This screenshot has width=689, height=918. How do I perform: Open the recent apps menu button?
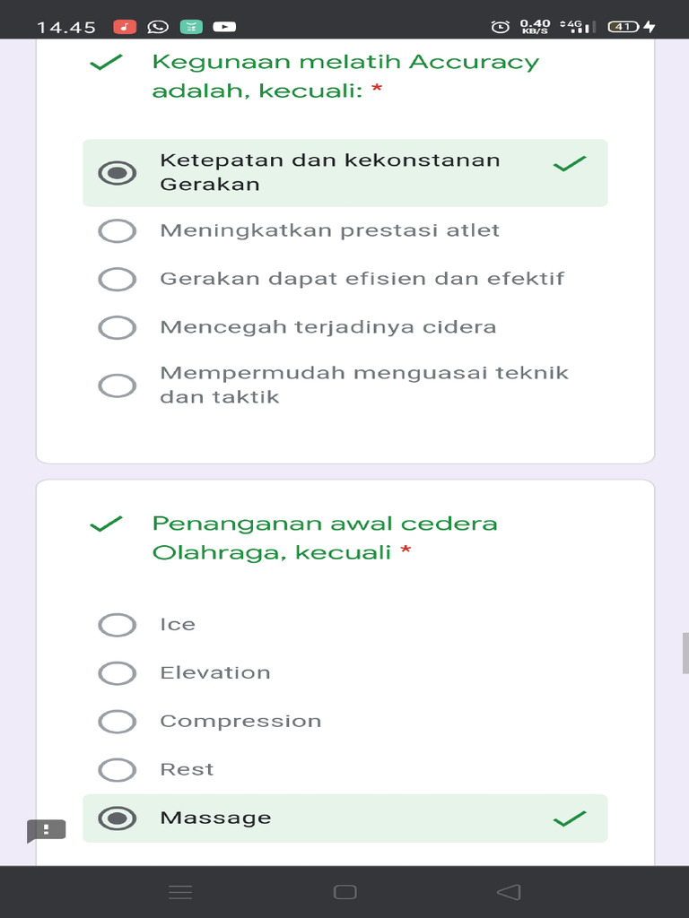[181, 892]
